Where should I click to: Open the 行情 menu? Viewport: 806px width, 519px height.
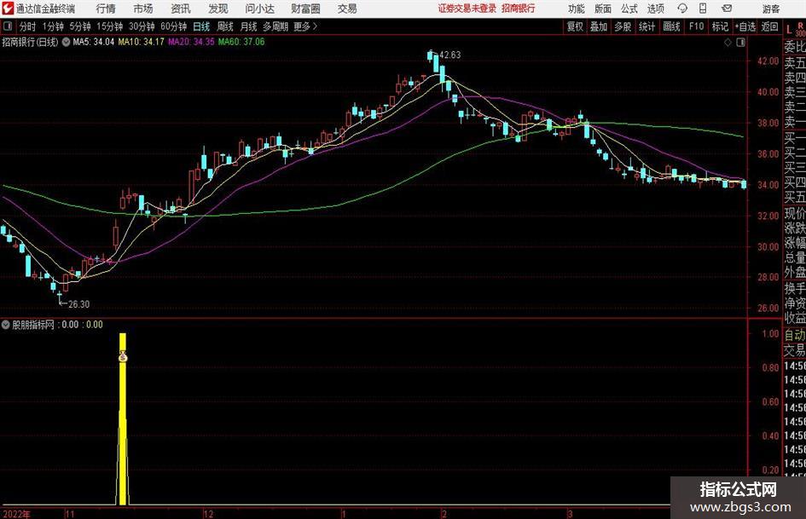click(x=106, y=9)
